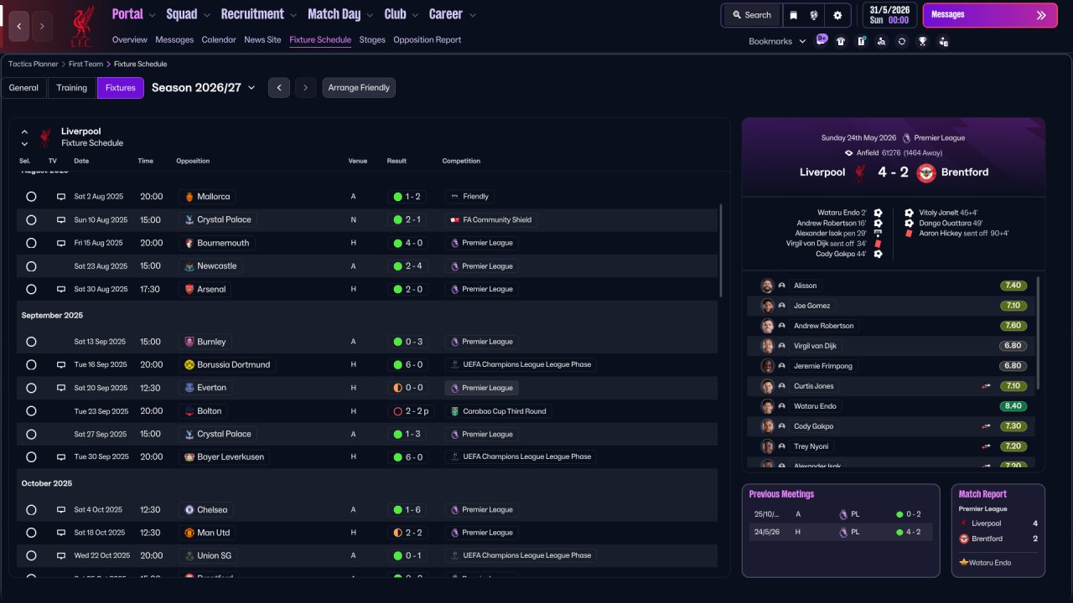Click the Search button
1073x603 pixels.
click(751, 15)
